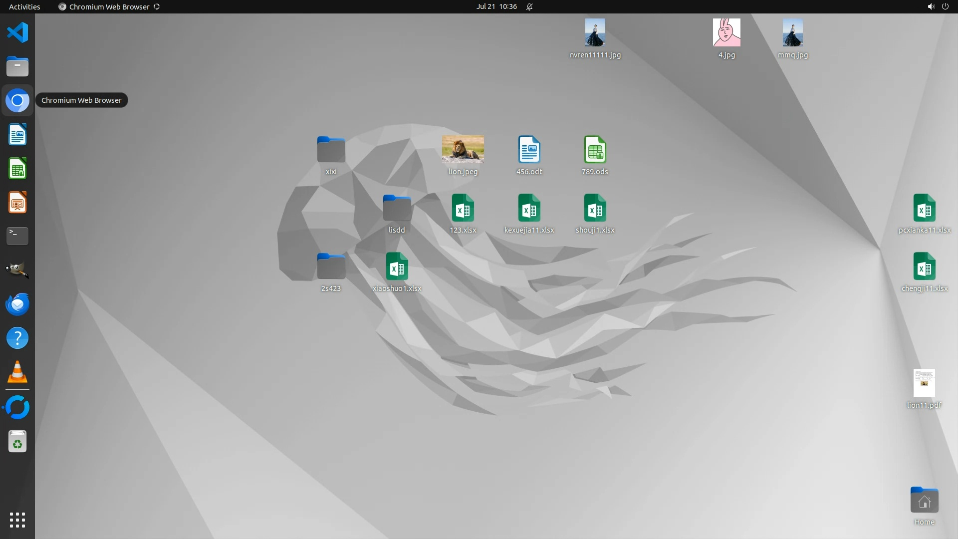Image resolution: width=958 pixels, height=539 pixels.
Task: Open the Chromium Web Browser top-bar menu
Action: [x=109, y=6]
